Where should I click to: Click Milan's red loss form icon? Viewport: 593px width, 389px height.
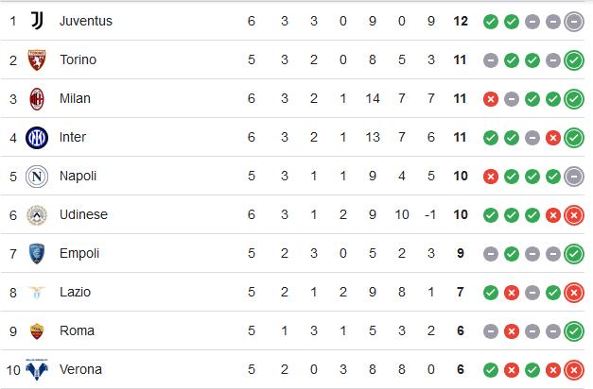point(491,99)
